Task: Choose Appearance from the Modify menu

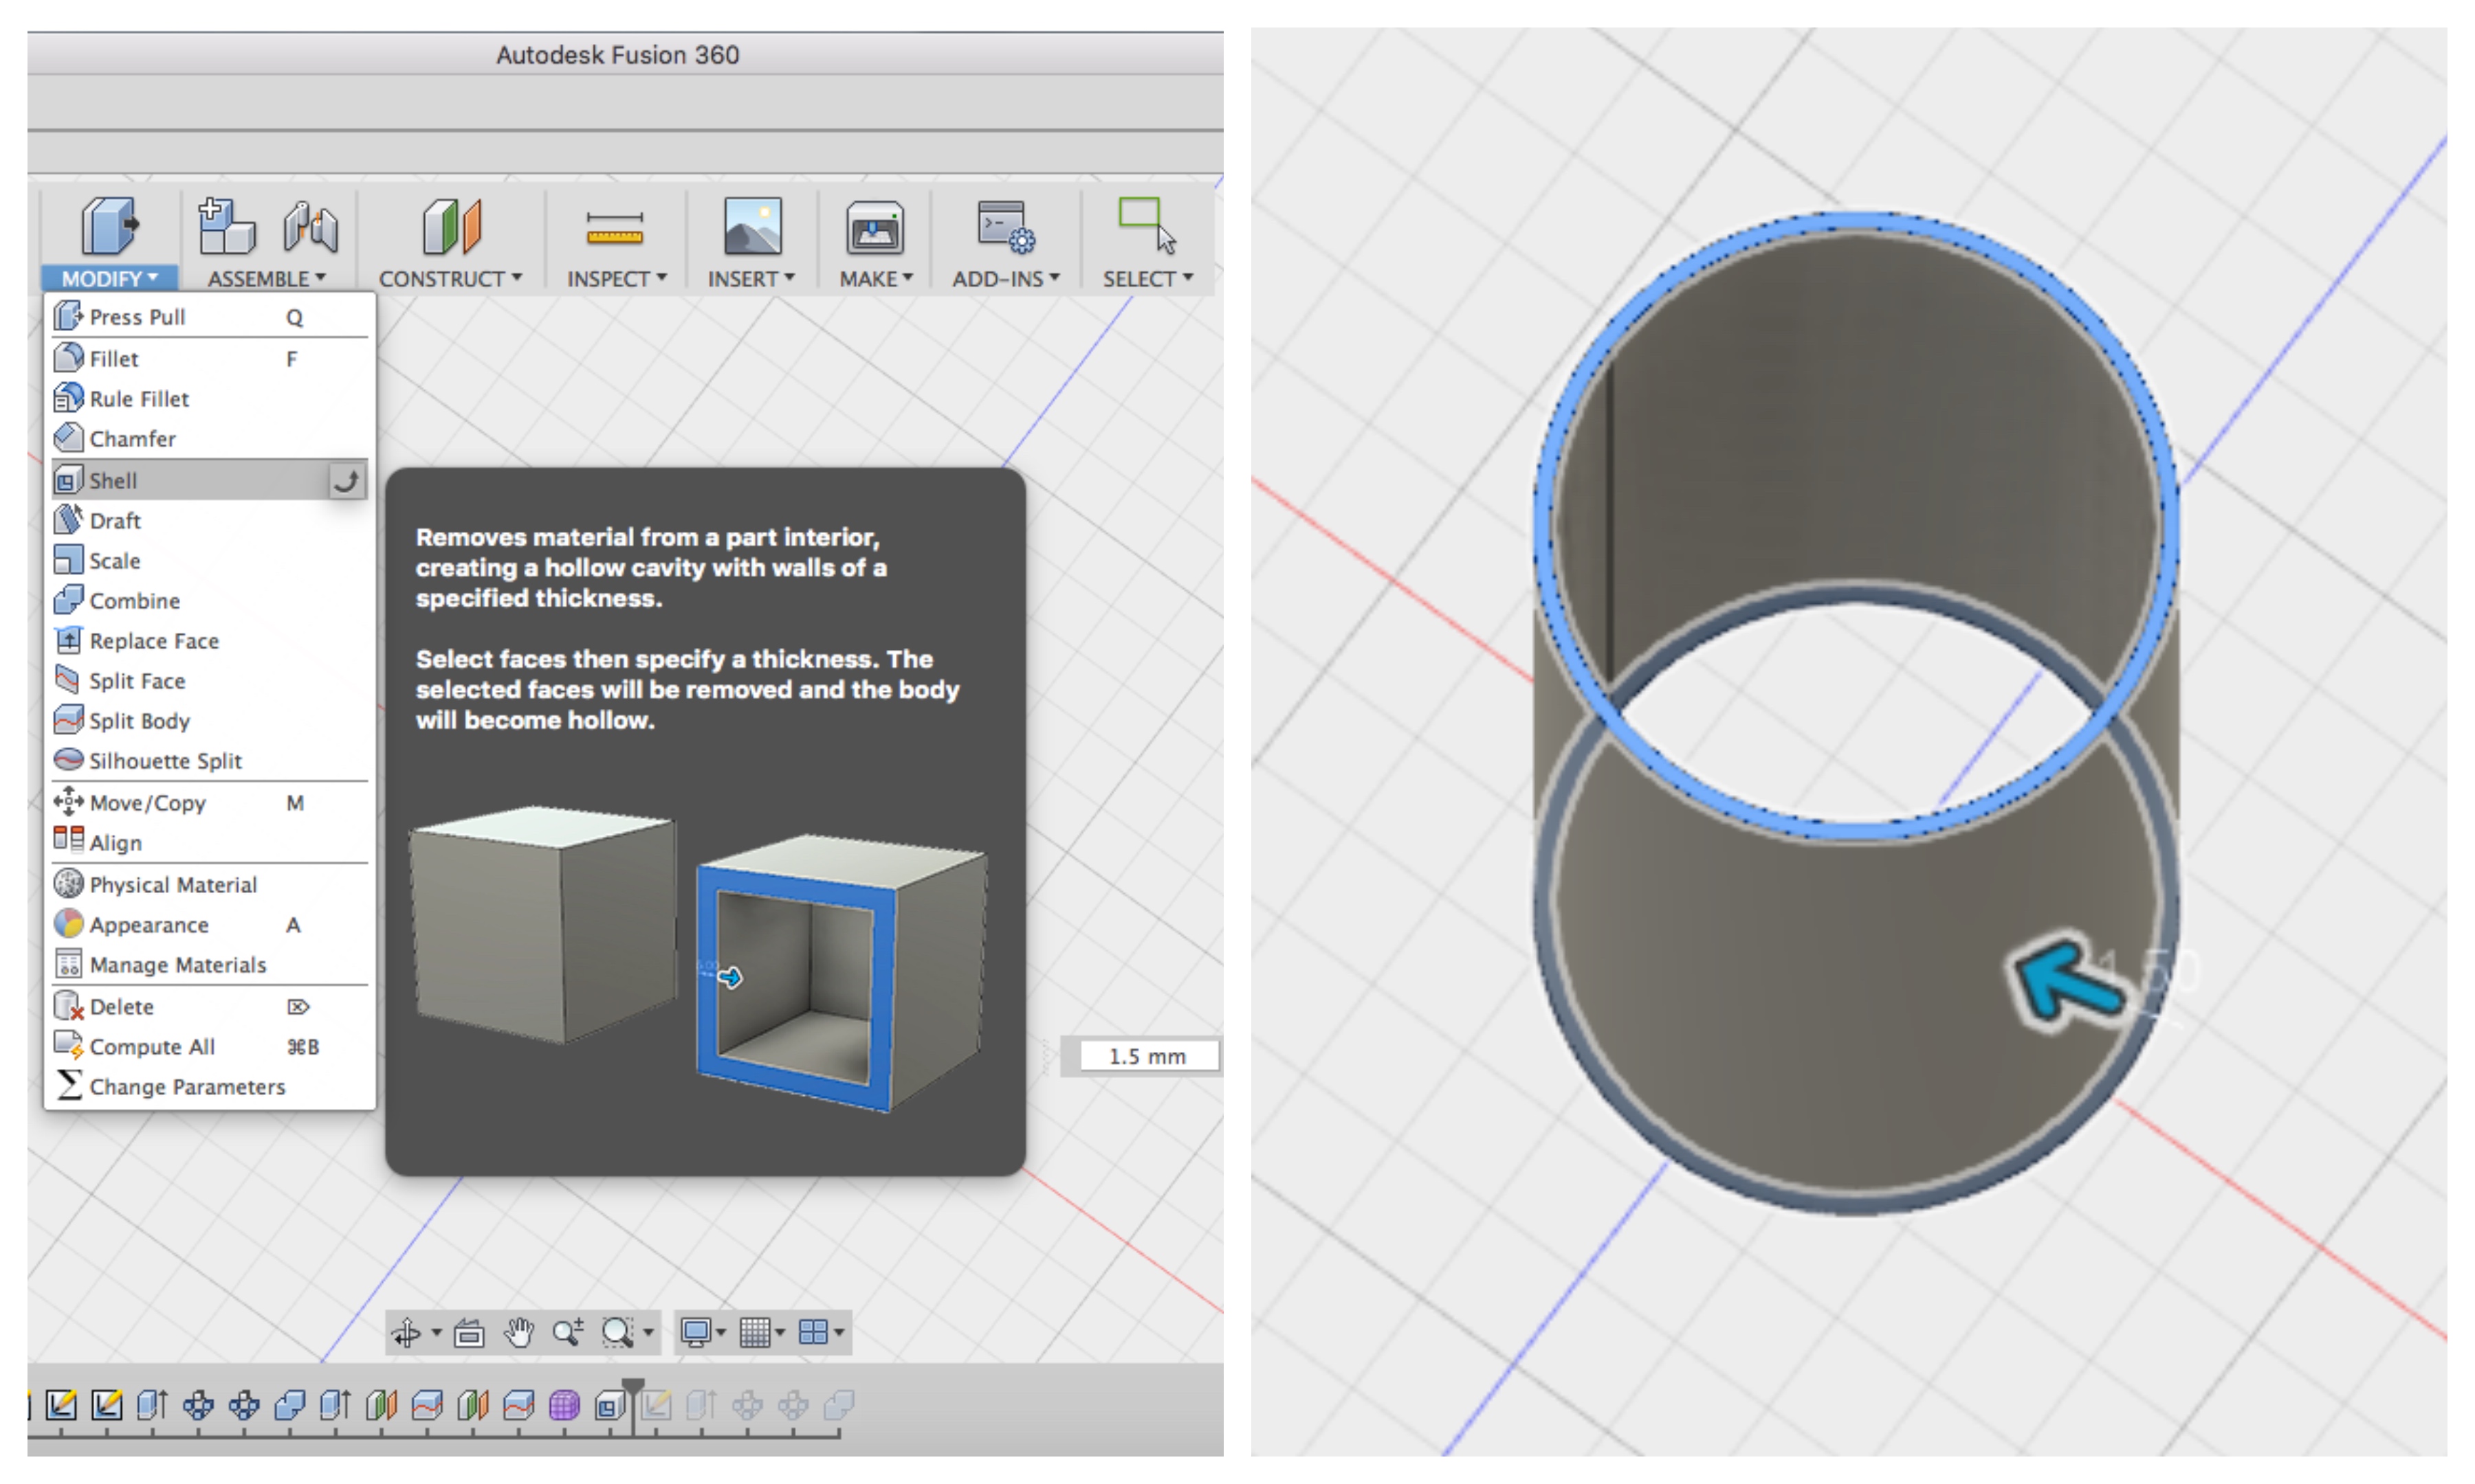Action: coord(210,925)
